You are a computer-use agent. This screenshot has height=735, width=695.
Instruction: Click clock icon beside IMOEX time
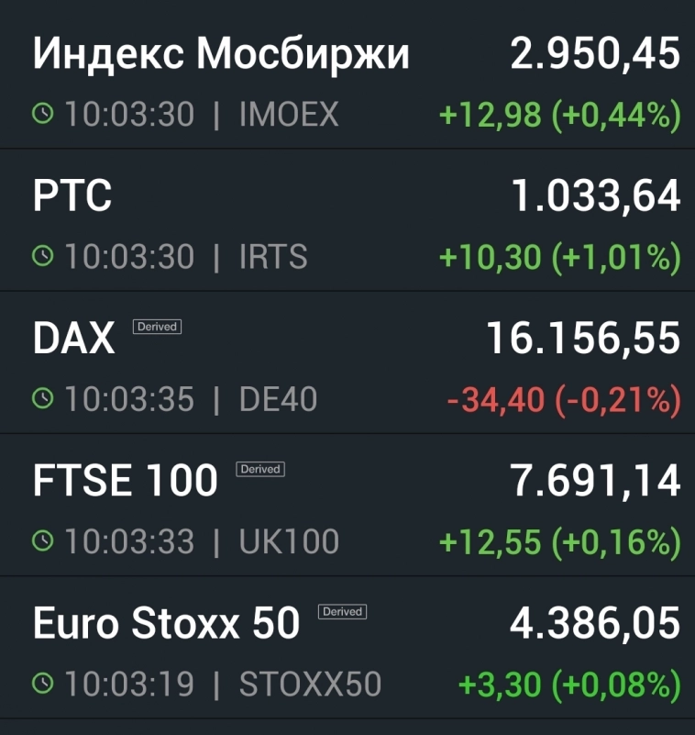coord(43,115)
